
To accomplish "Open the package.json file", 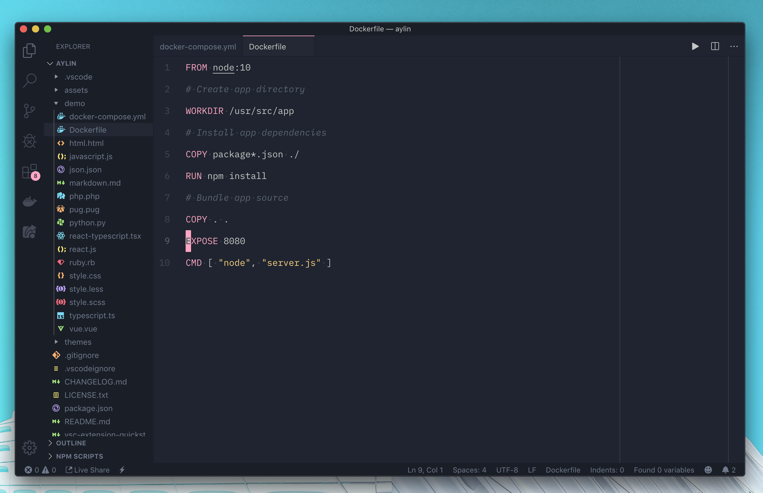I will 88,408.
